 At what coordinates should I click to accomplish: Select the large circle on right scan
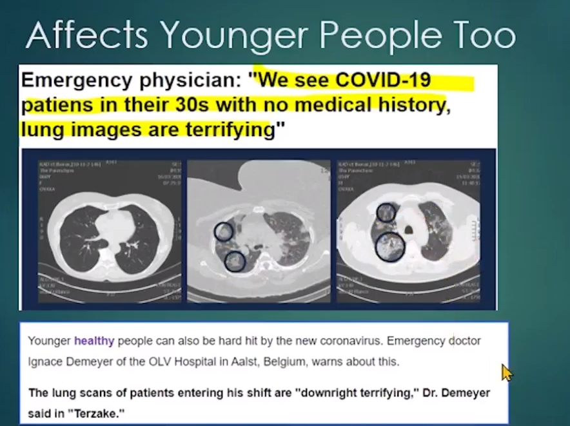390,246
